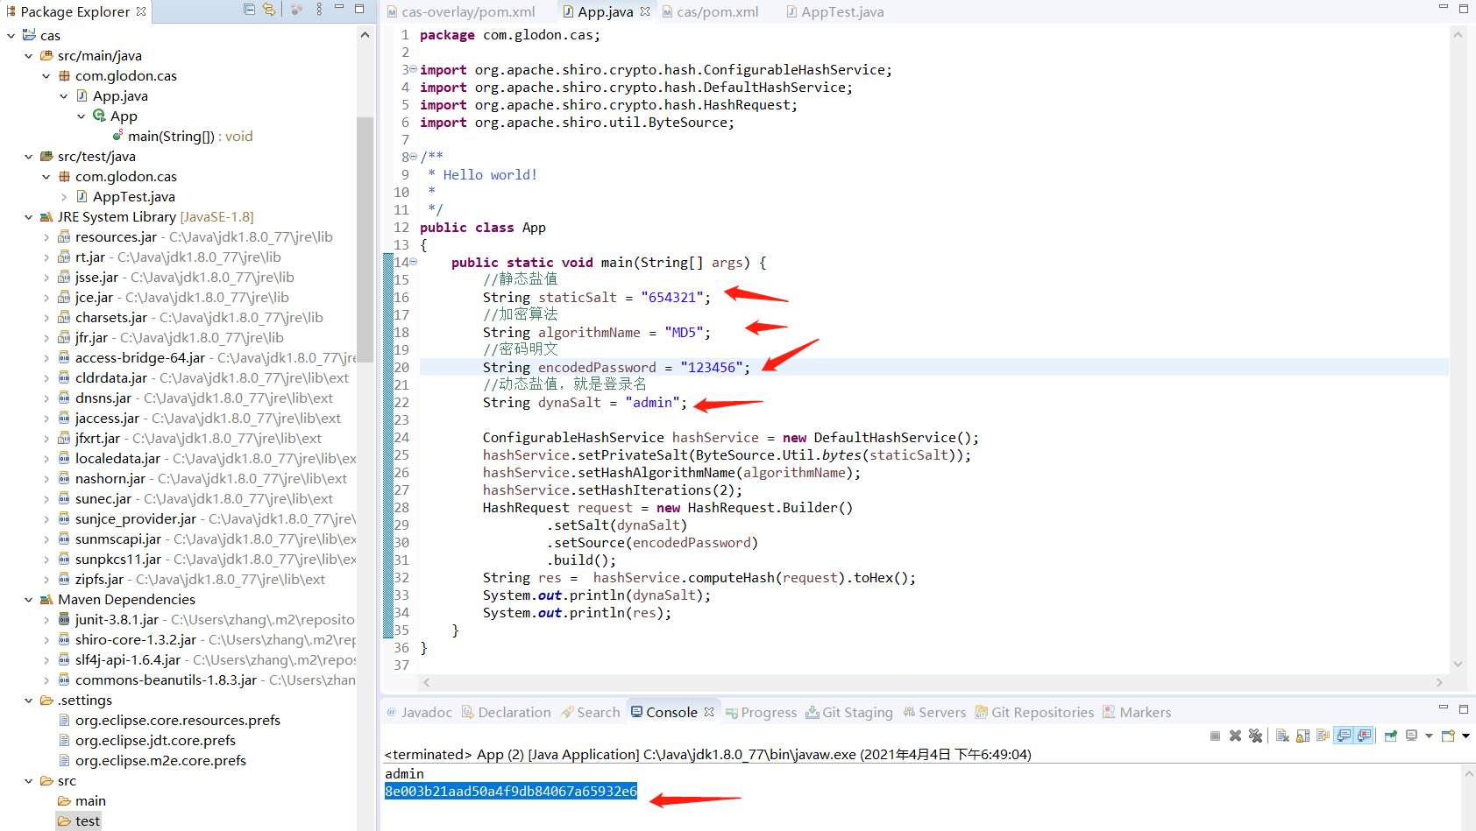Open the Git Staging view tab
This screenshot has width=1476, height=831.
[x=849, y=712]
